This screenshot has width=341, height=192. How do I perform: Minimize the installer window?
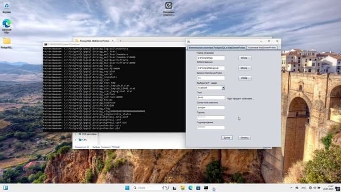(261, 41)
